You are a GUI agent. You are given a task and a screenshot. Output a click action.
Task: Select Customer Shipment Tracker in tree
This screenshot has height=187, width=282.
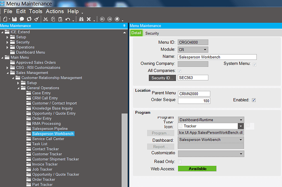pos(56,159)
